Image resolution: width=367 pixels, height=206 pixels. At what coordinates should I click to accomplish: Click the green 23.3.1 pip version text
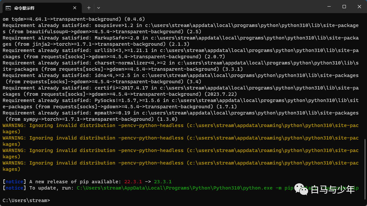click(x=163, y=181)
